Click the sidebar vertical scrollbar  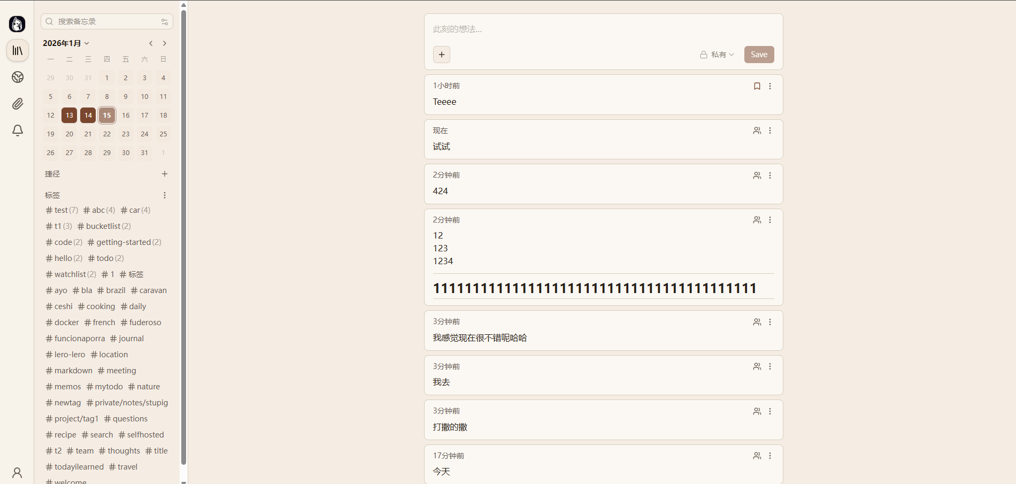tap(183, 235)
